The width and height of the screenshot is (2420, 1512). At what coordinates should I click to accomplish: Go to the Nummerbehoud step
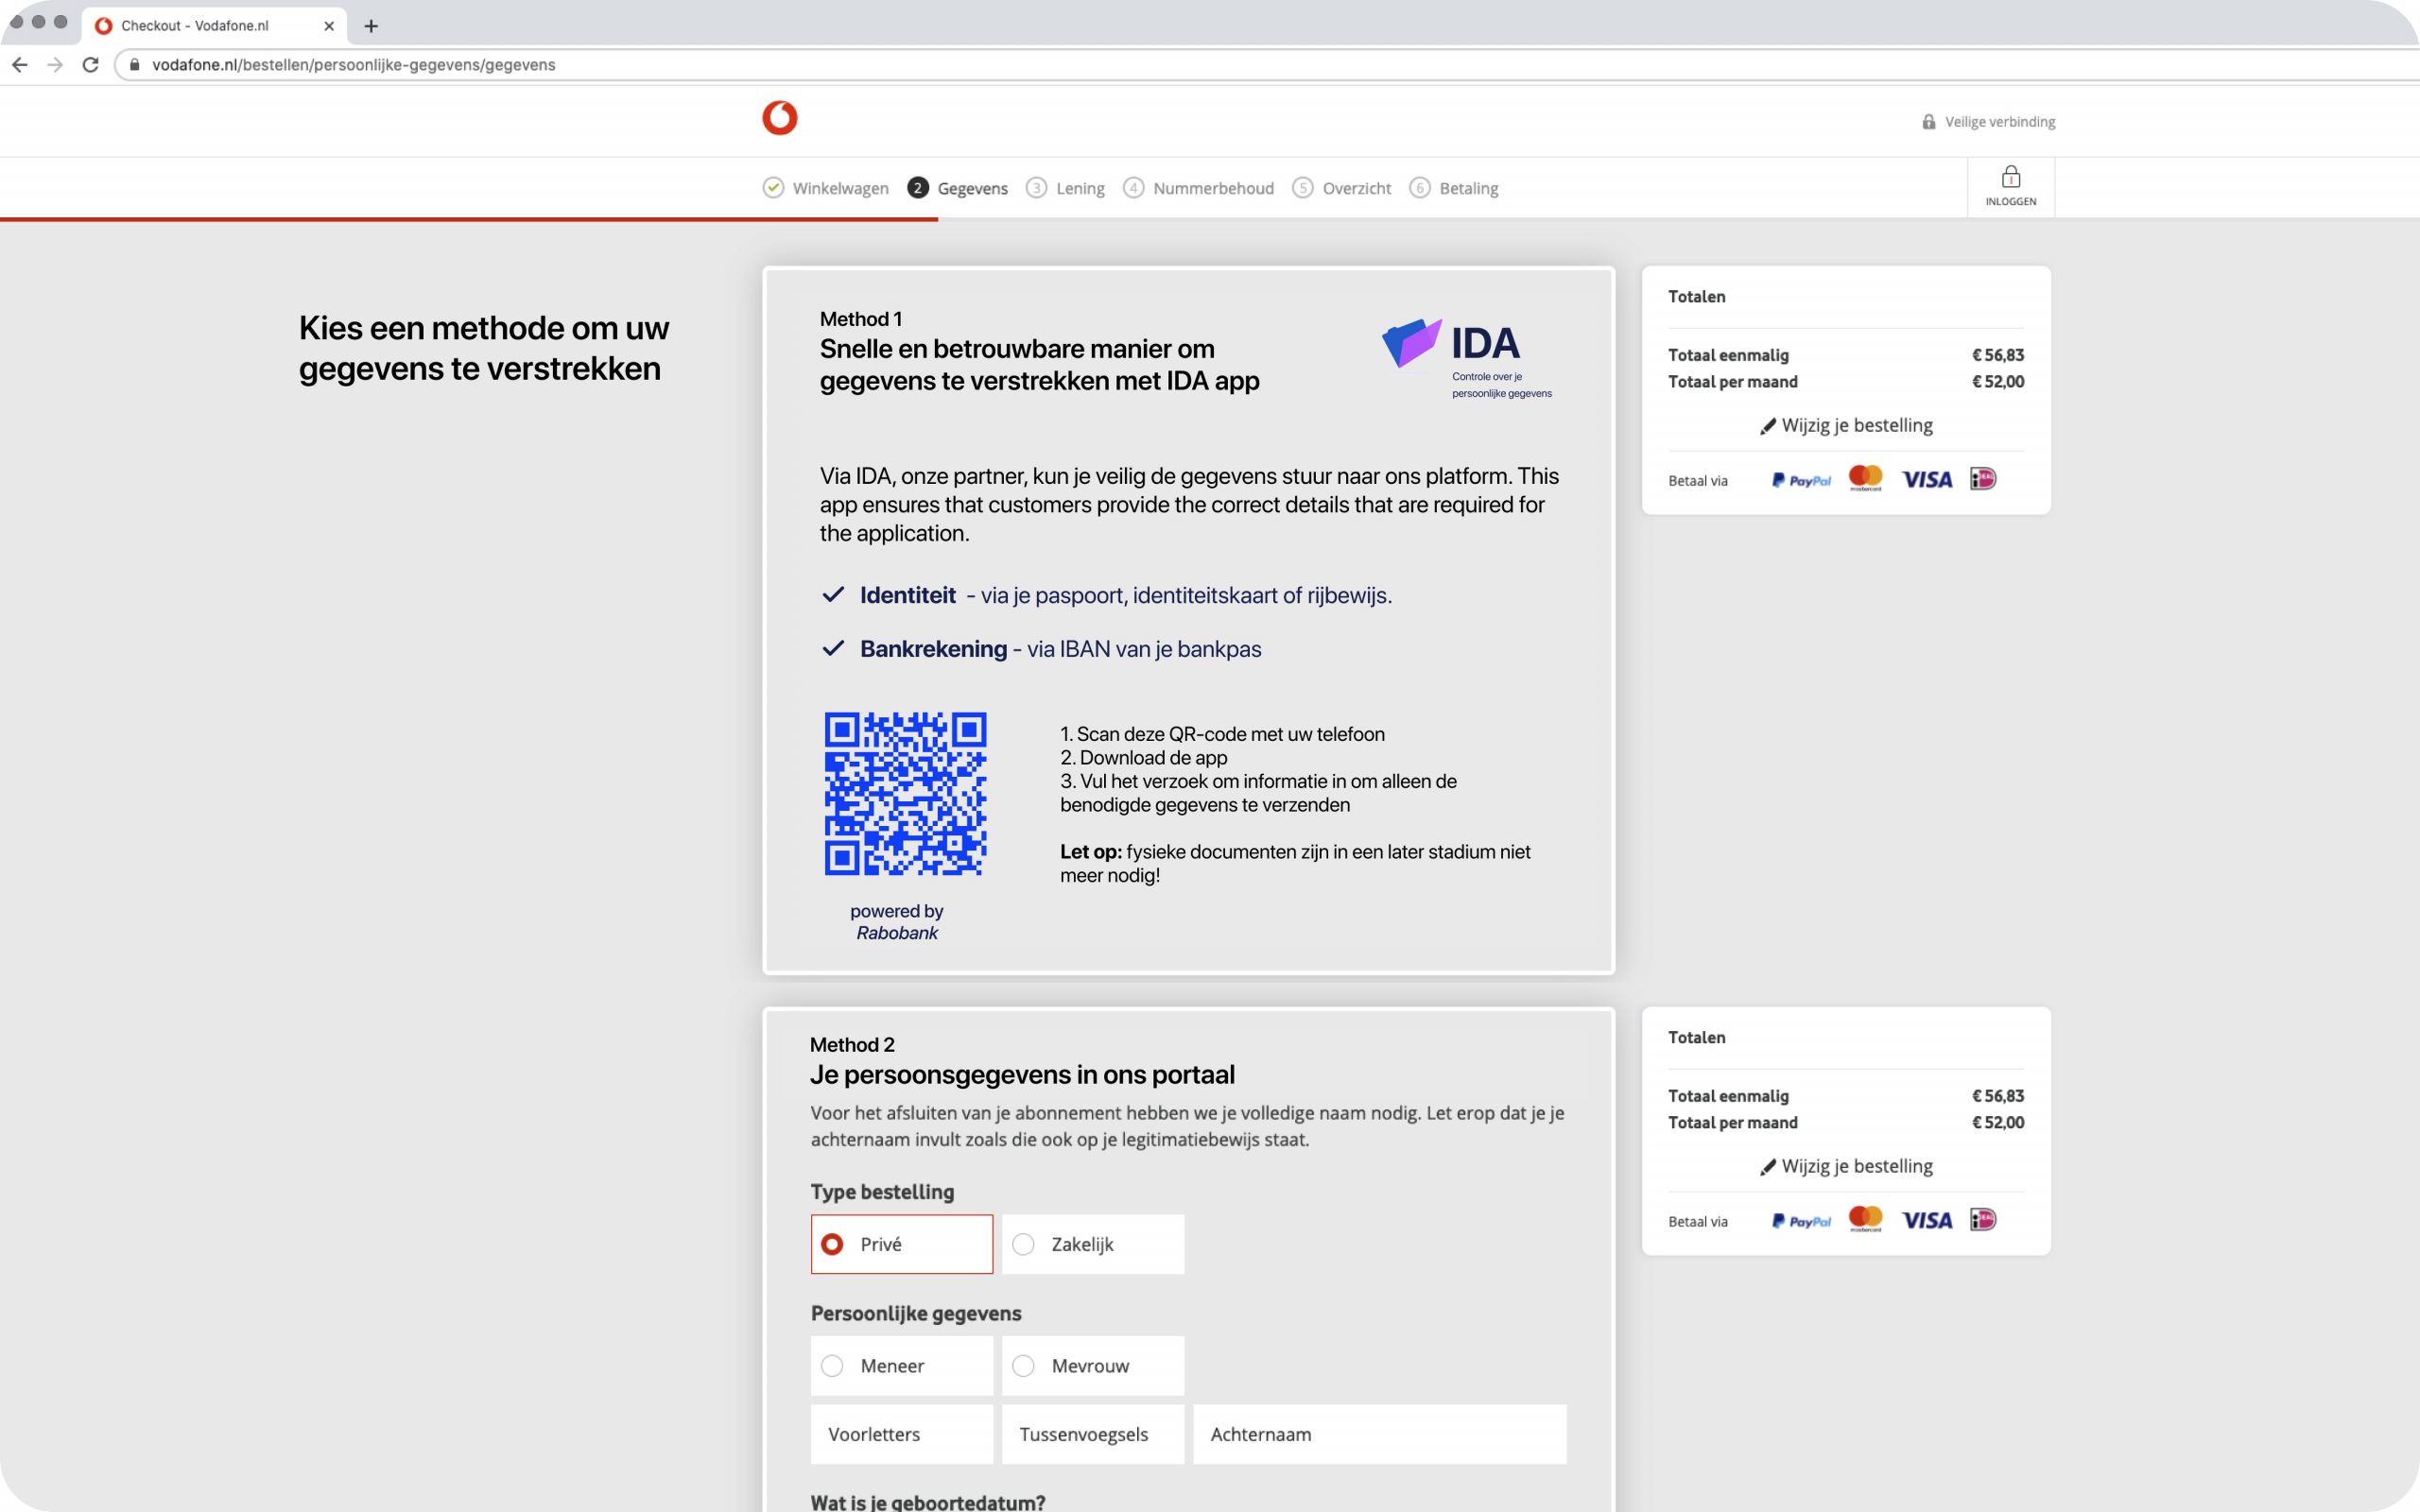click(1199, 188)
